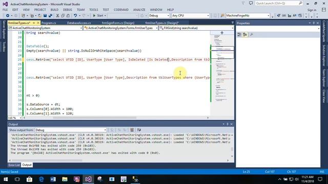The image size is (328, 184).
Task: Collapse the code region at line 19
Action: click(25, 33)
